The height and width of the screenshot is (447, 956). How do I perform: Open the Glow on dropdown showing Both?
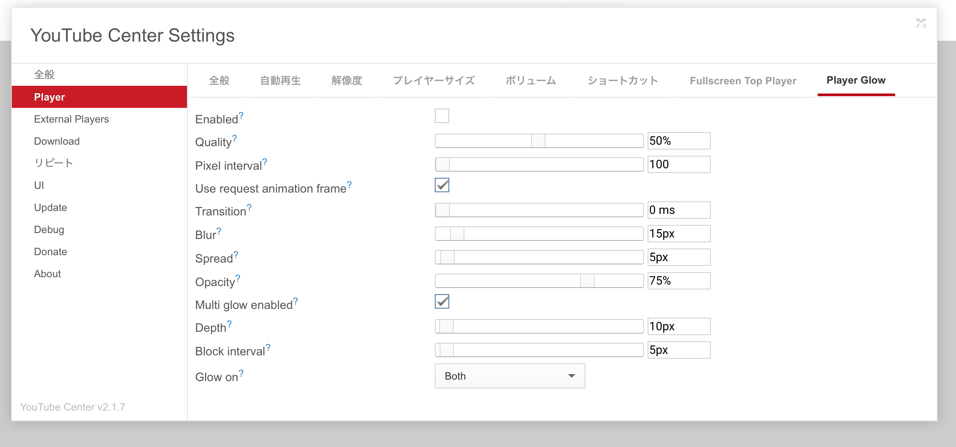point(510,376)
